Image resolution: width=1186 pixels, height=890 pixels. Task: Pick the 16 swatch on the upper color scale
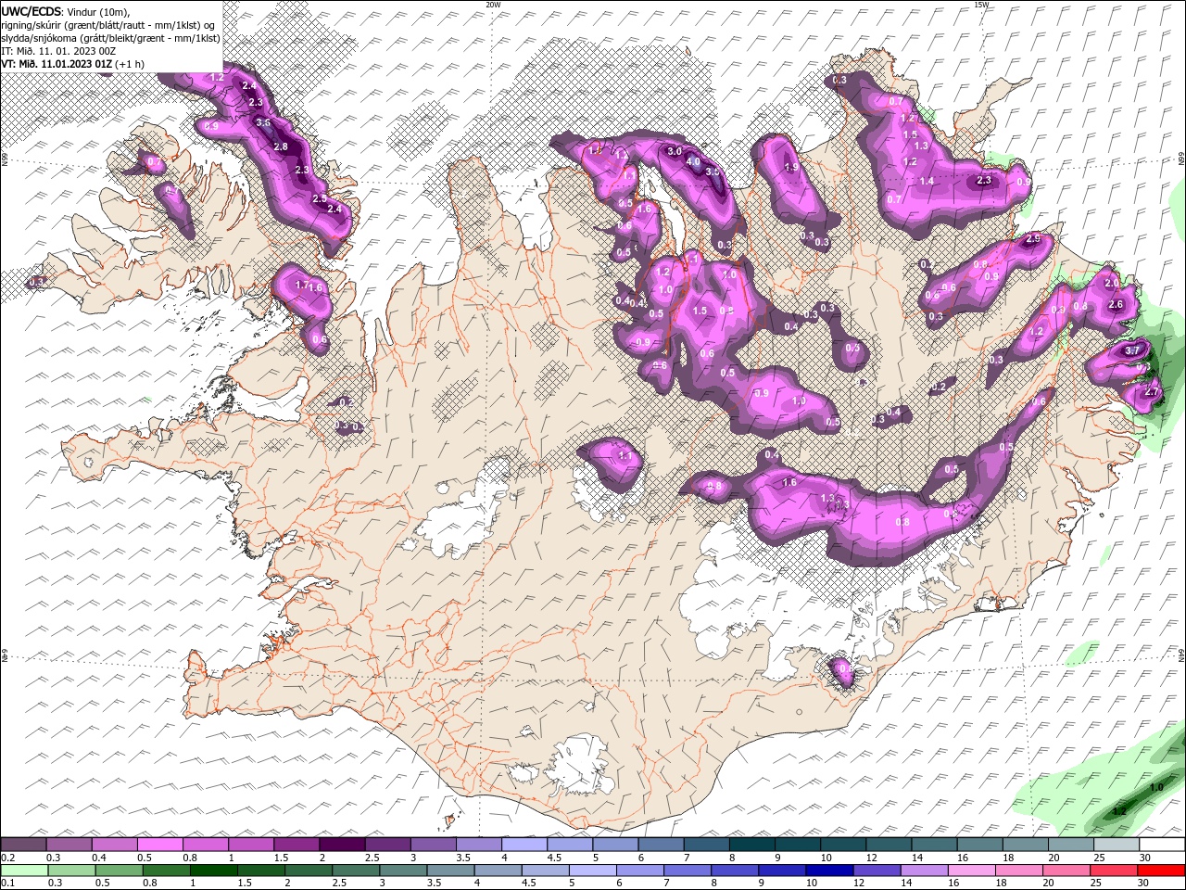(978, 845)
